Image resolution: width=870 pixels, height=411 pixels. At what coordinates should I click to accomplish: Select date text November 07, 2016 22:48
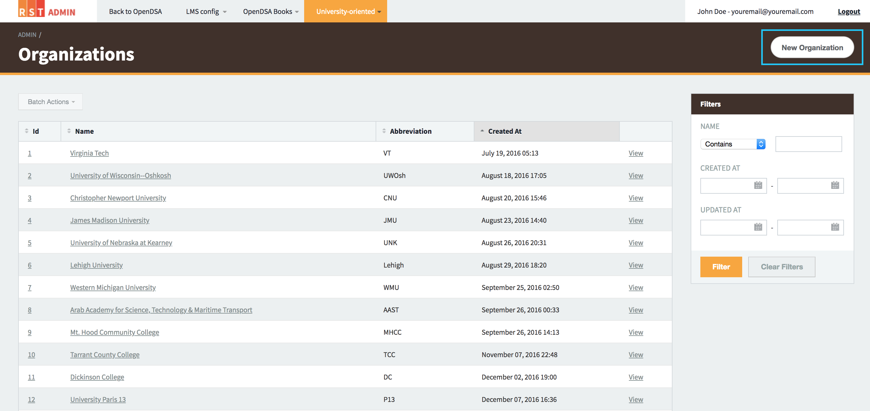click(520, 355)
